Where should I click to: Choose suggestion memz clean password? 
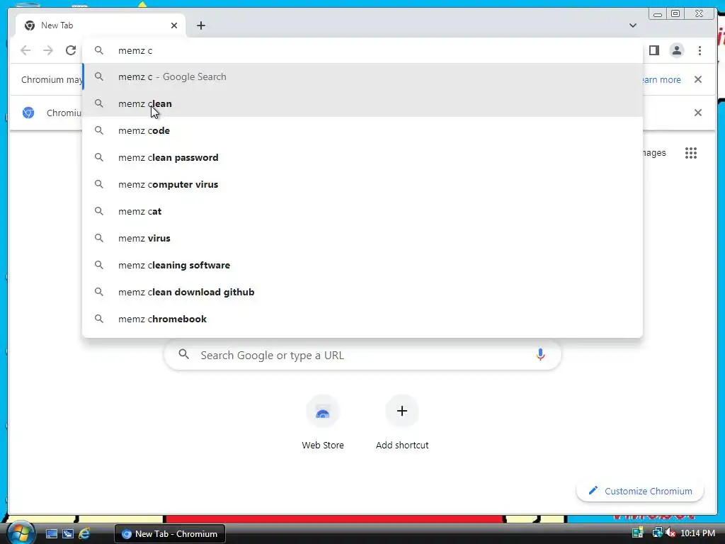(362, 157)
